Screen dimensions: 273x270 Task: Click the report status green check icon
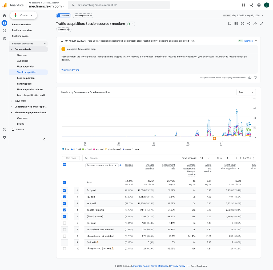(128, 24)
